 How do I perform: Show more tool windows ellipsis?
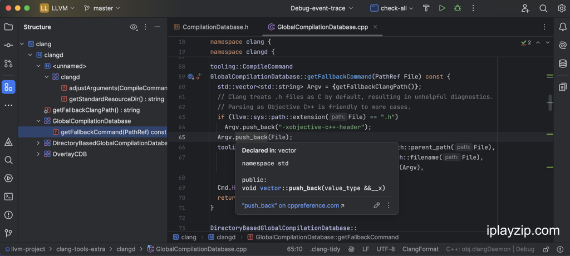pyautogui.click(x=8, y=105)
